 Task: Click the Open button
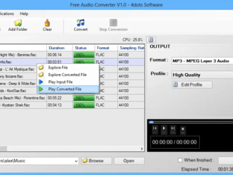129,161
